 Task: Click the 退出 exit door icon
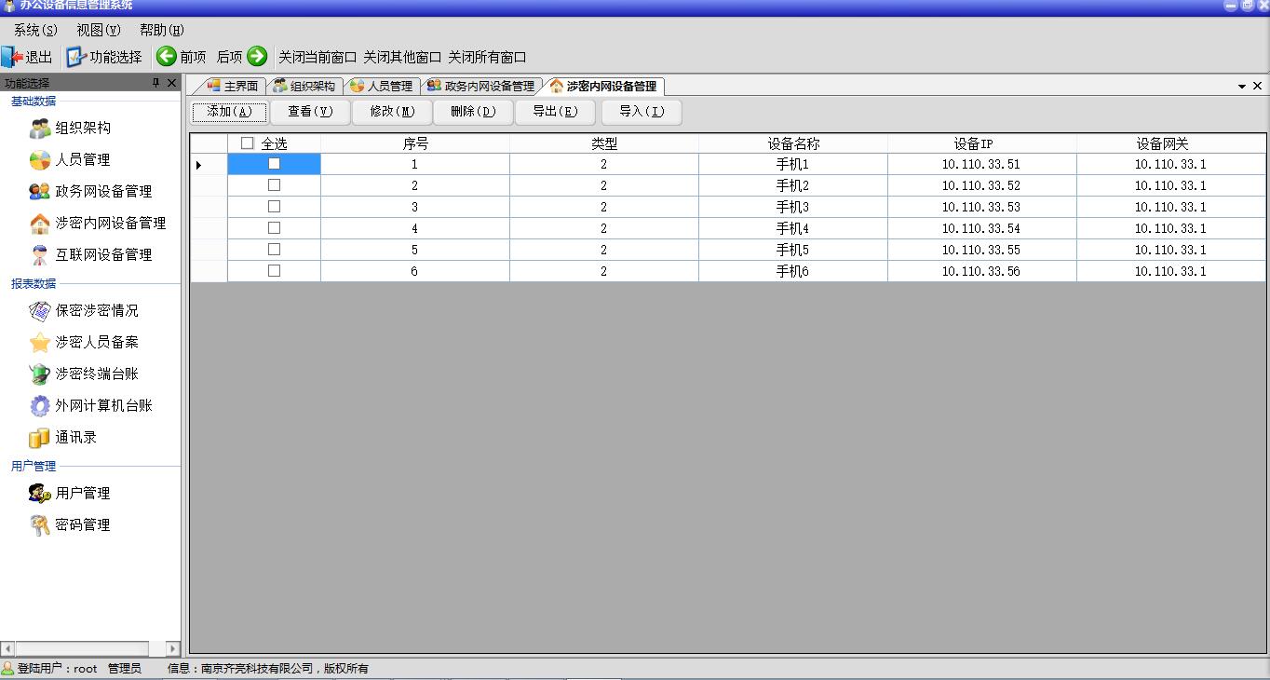[12, 57]
